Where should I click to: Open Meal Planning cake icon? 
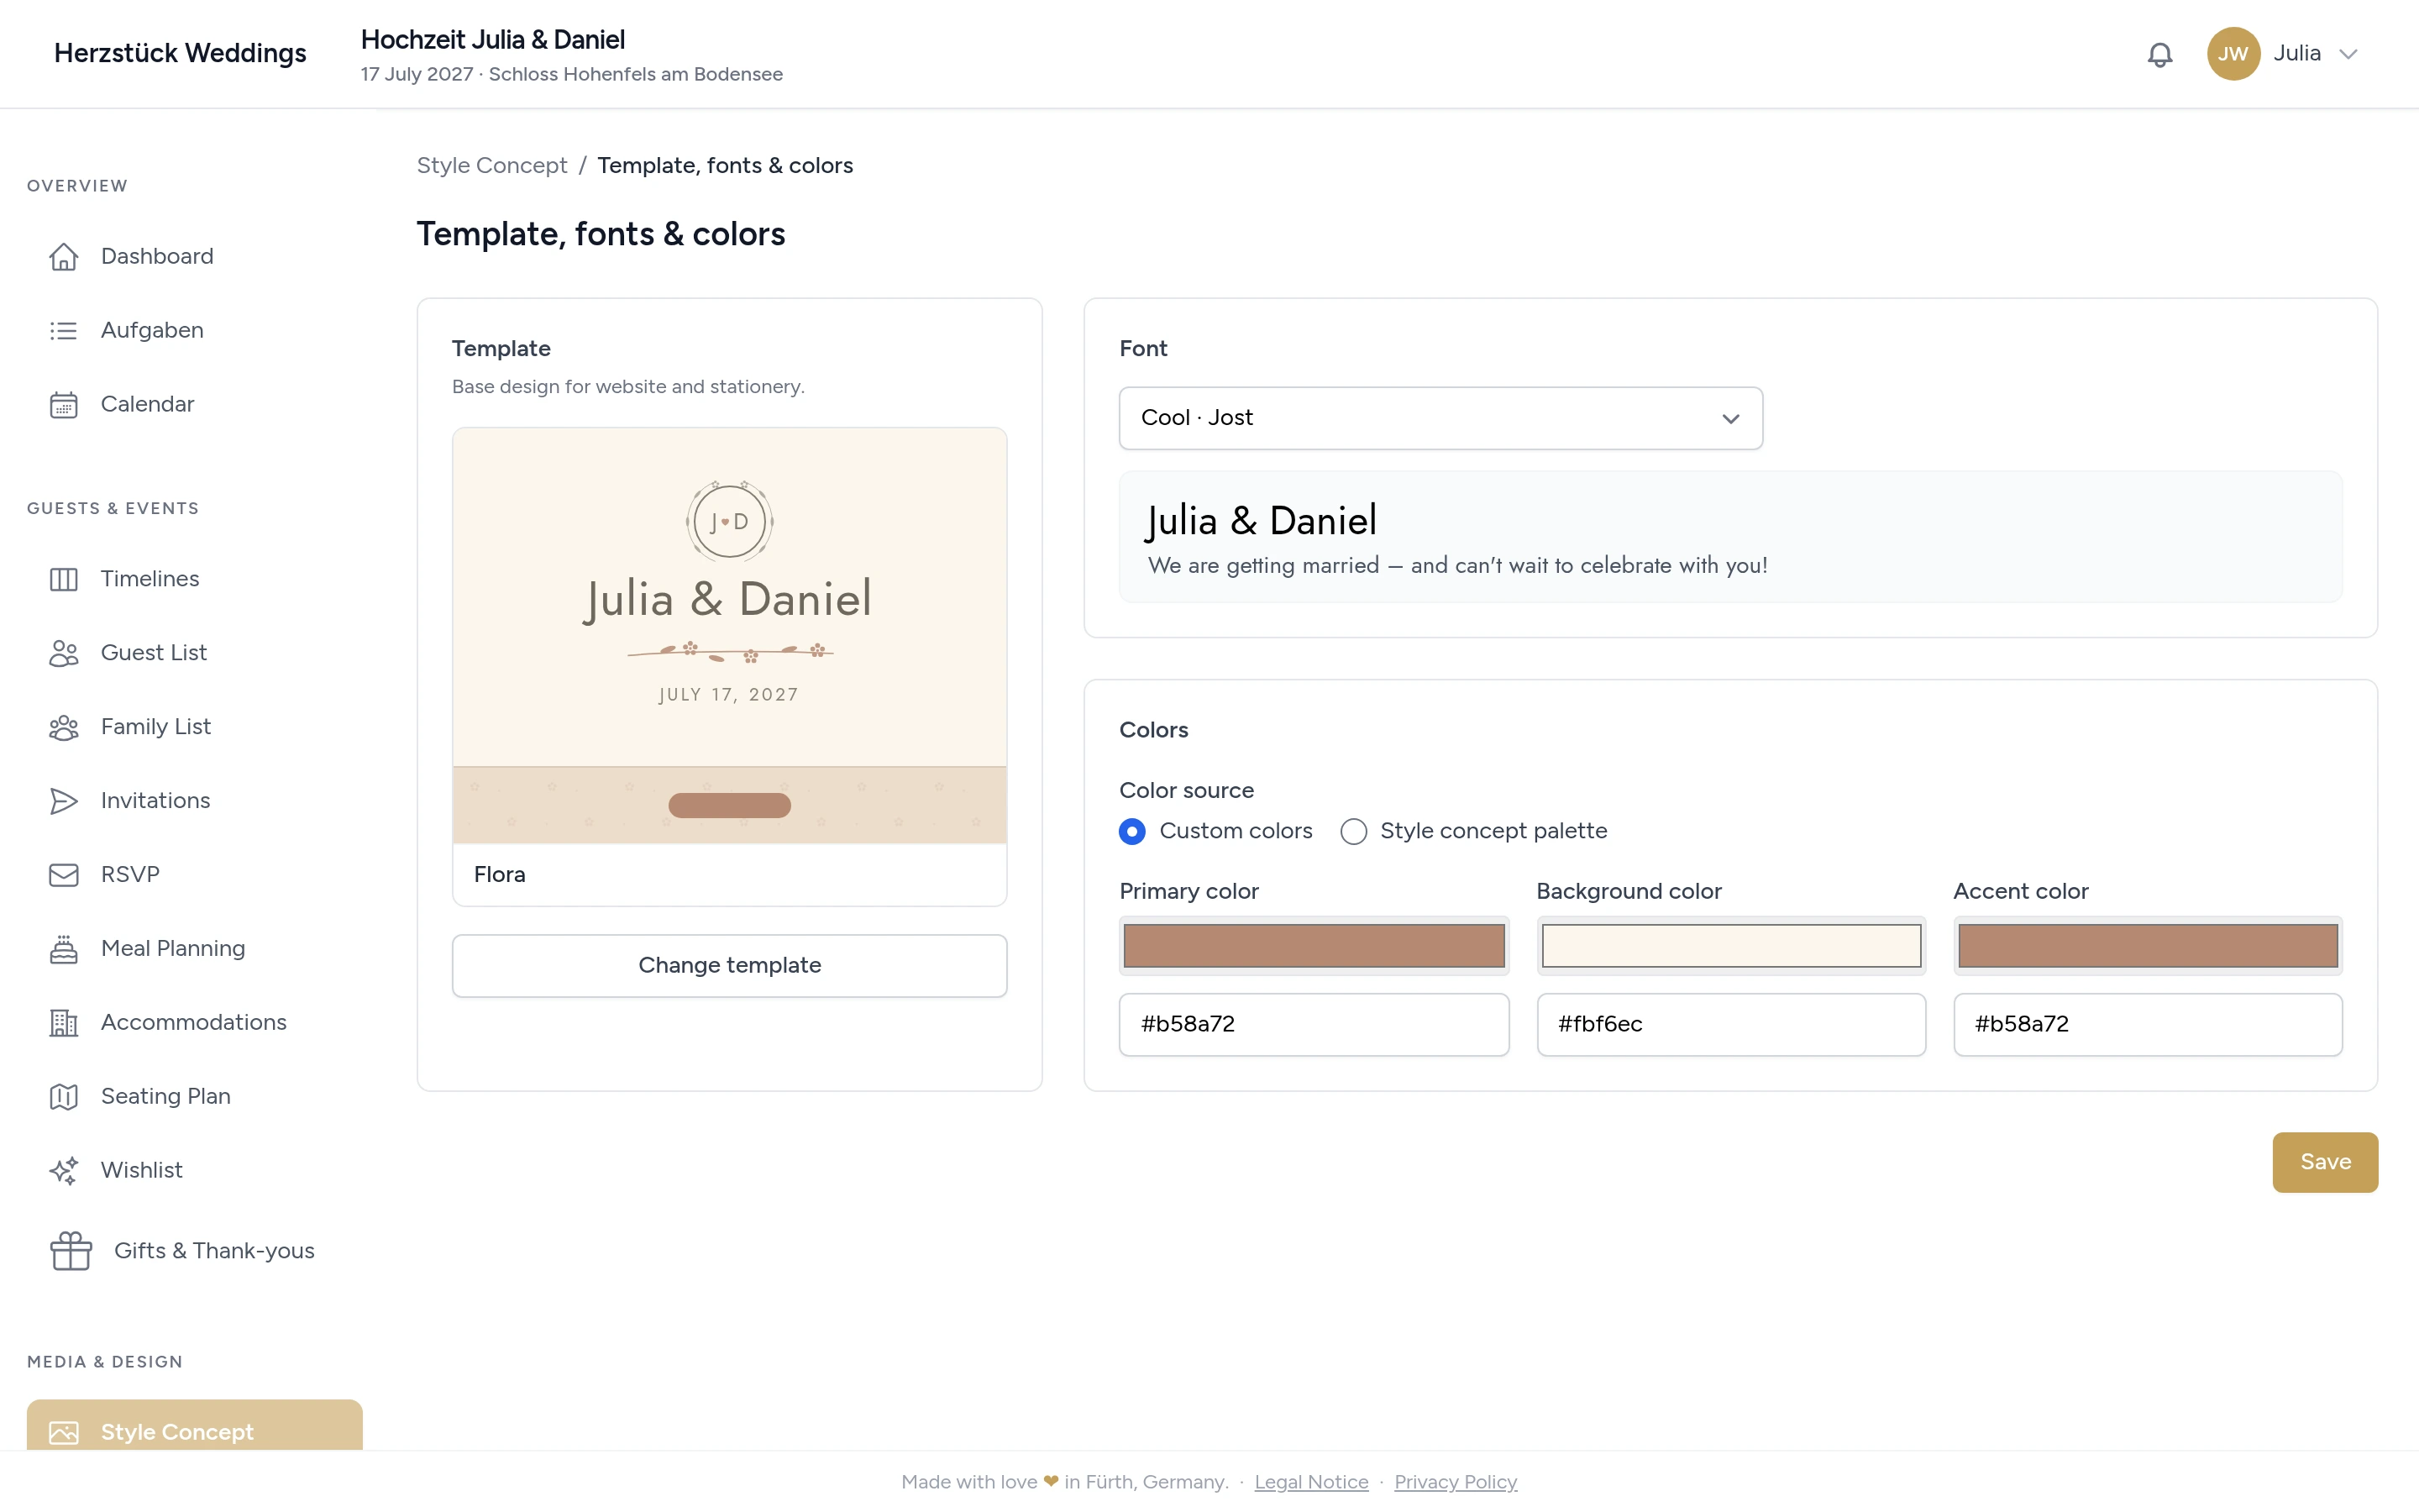64,949
